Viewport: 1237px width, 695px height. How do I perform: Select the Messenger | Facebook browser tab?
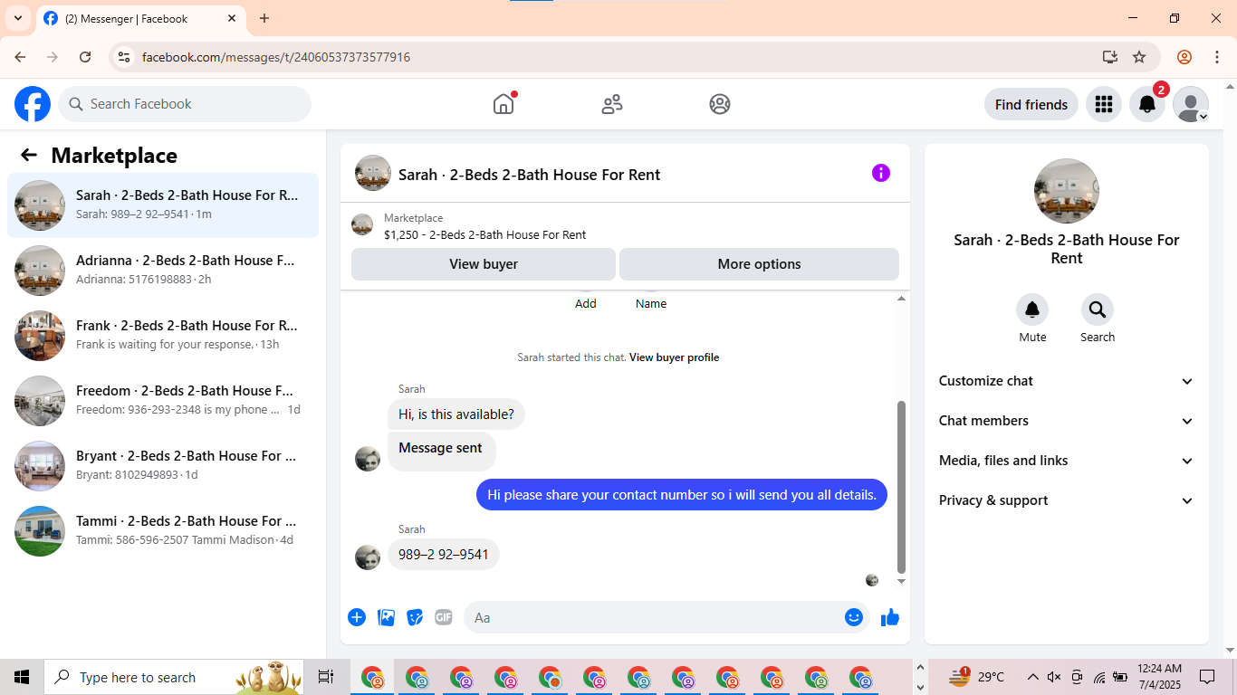coord(140,18)
